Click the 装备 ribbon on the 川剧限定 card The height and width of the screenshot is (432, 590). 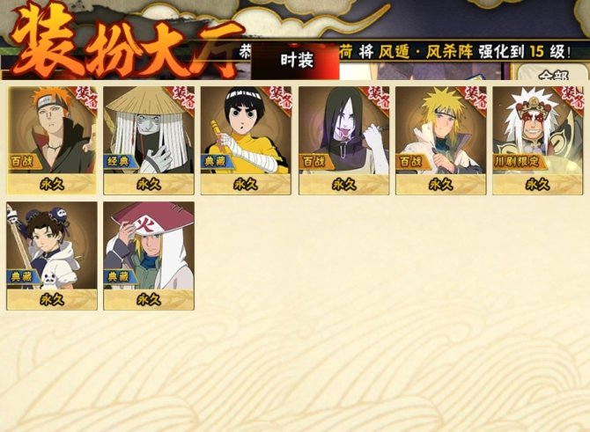pyautogui.click(x=572, y=99)
